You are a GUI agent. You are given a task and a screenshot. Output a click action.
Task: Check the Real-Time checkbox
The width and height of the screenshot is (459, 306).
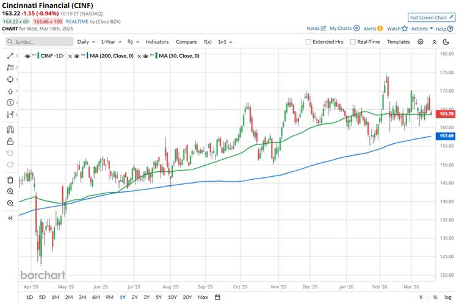[x=353, y=42]
